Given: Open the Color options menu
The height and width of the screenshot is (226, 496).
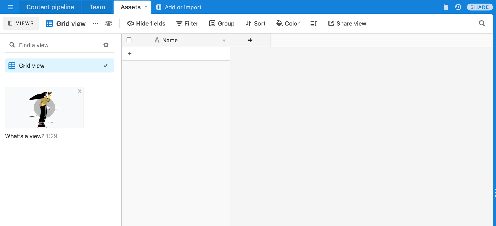Looking at the screenshot, I should click(288, 23).
